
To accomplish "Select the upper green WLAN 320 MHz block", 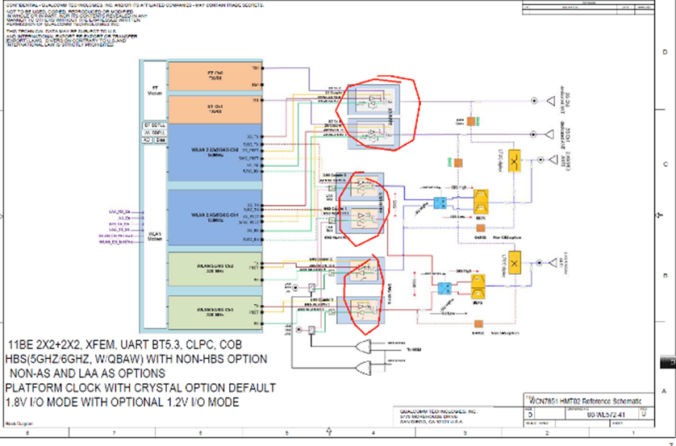I will [215, 269].
